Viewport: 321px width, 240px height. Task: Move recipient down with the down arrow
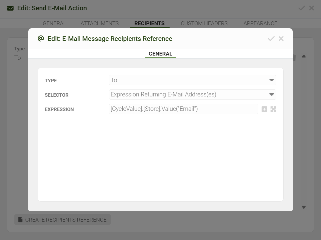tap(304, 207)
